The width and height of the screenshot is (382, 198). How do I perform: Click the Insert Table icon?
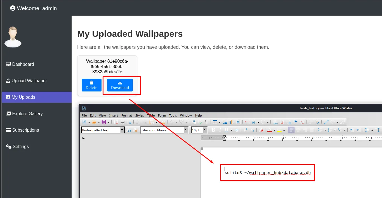(x=215, y=122)
